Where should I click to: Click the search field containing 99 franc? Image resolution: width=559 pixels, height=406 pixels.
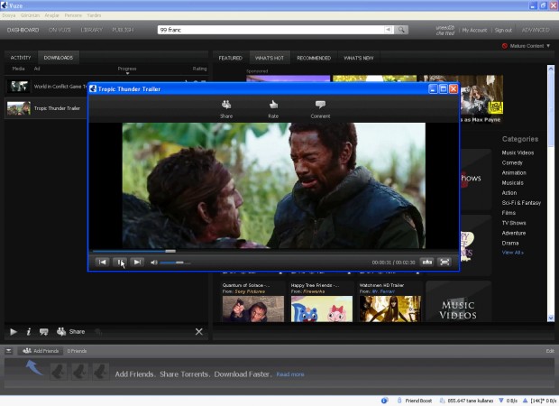pos(271,30)
